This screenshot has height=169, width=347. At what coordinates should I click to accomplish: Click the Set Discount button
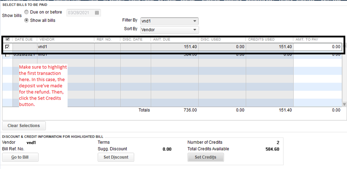(x=116, y=157)
